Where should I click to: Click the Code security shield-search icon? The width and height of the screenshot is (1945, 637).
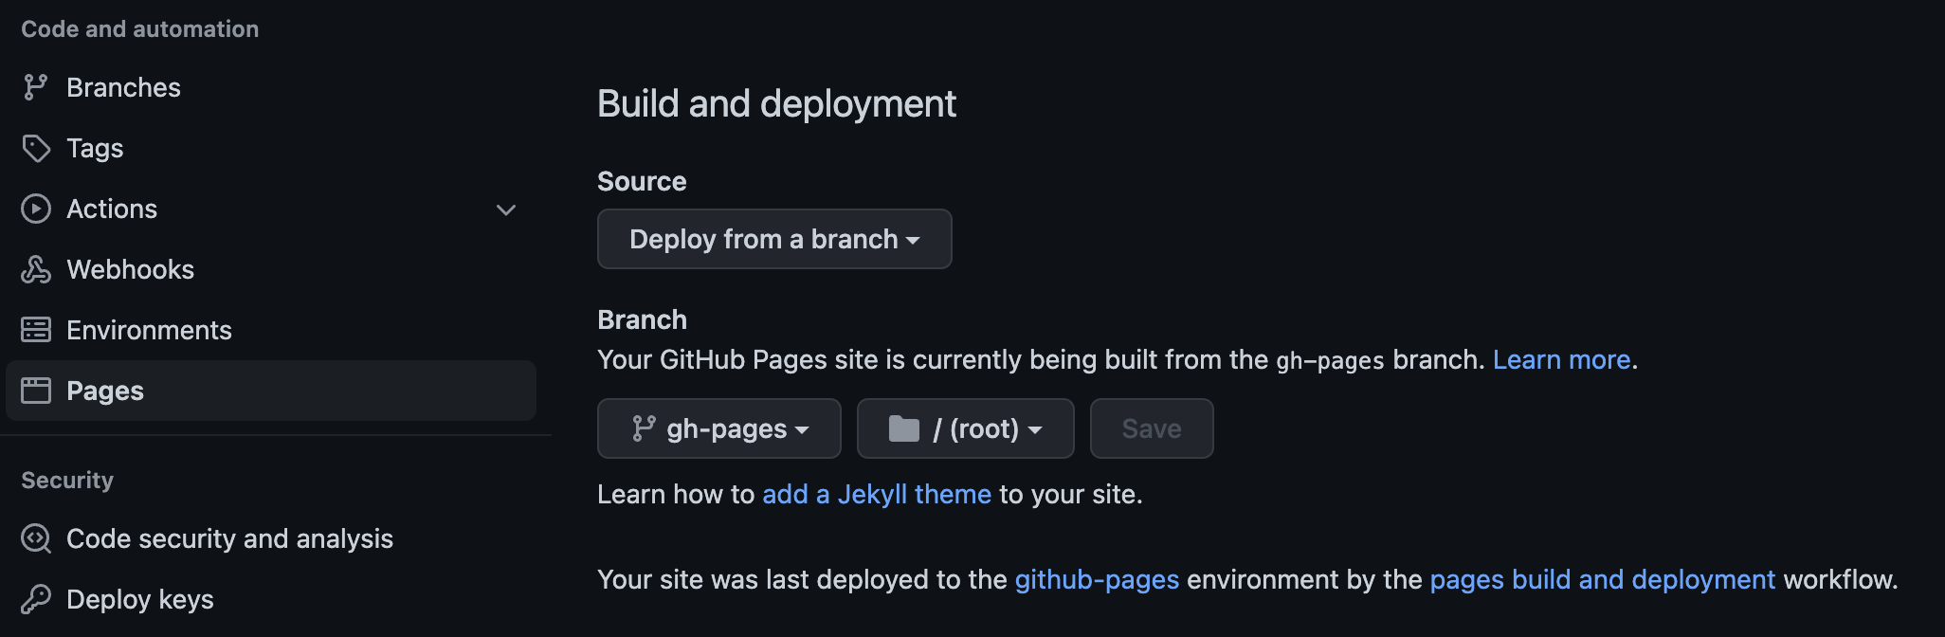(x=36, y=538)
